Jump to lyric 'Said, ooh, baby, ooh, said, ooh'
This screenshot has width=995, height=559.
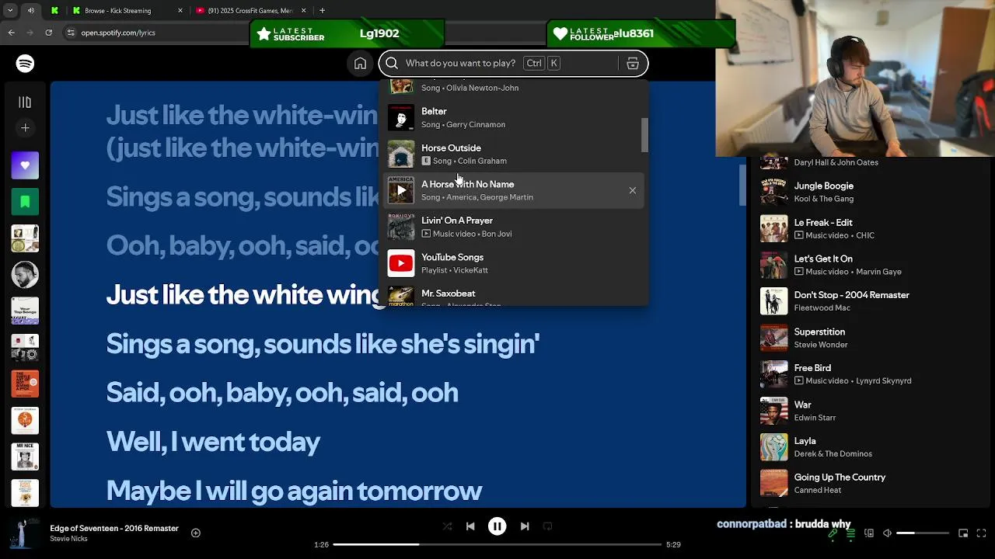coord(282,393)
